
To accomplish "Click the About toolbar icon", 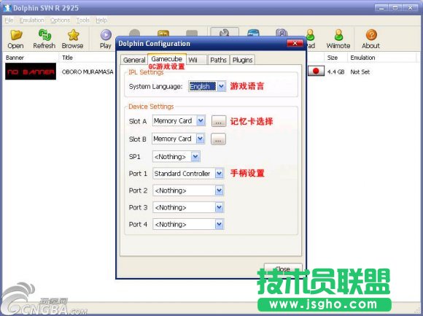I will (x=371, y=35).
